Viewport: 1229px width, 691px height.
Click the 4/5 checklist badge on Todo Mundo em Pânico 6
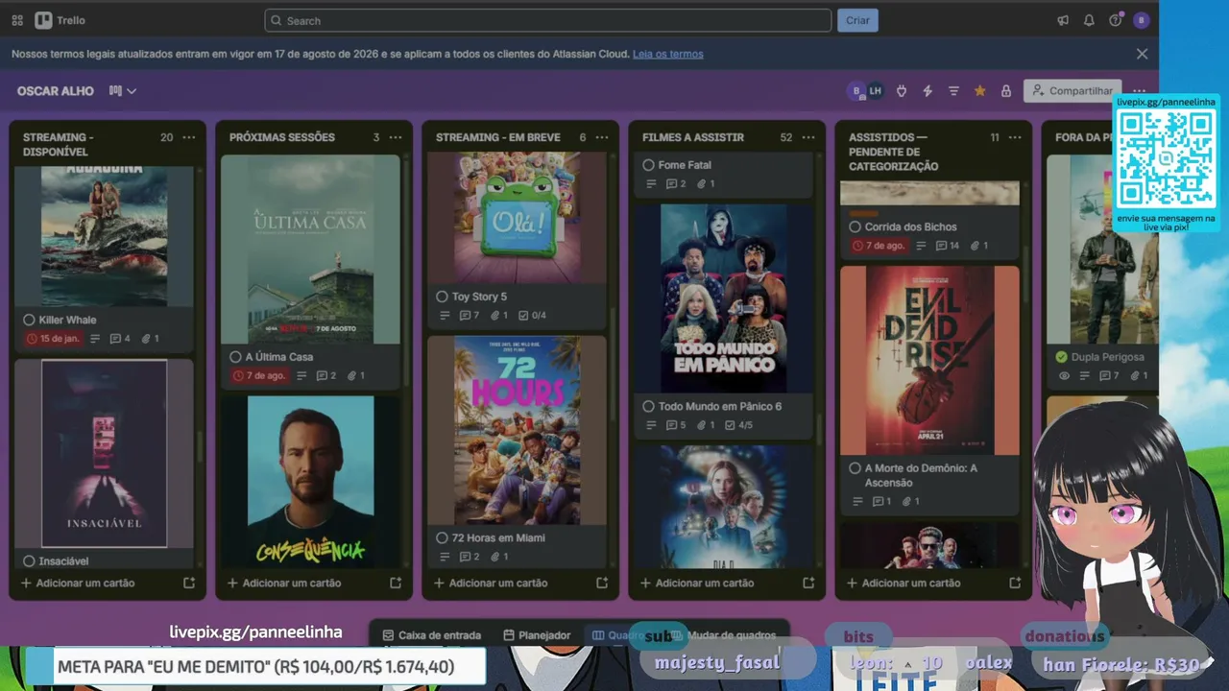(x=738, y=425)
